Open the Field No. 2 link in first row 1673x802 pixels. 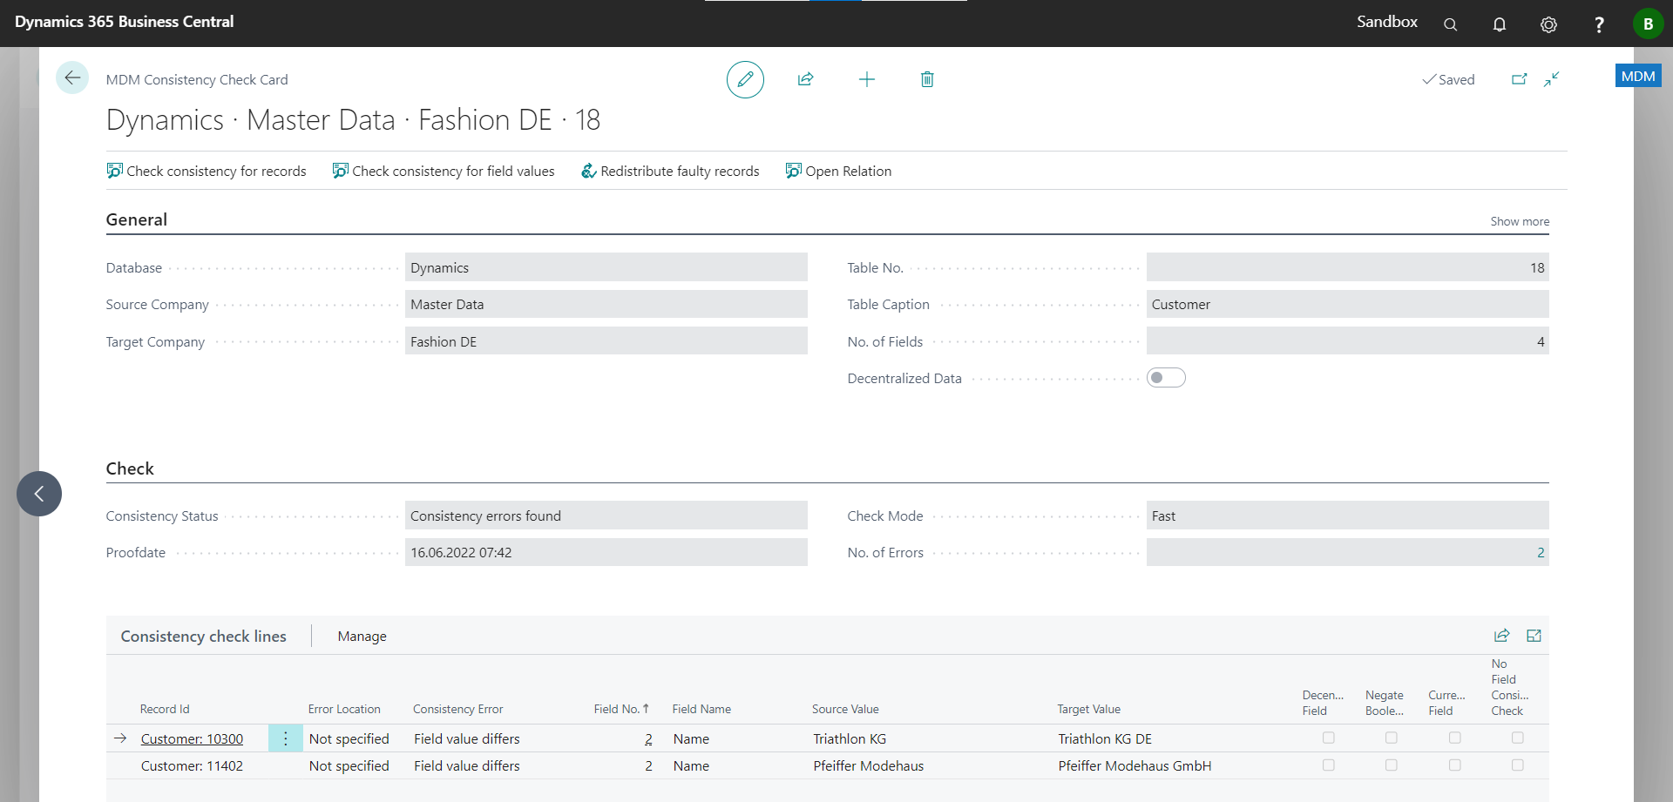click(648, 739)
